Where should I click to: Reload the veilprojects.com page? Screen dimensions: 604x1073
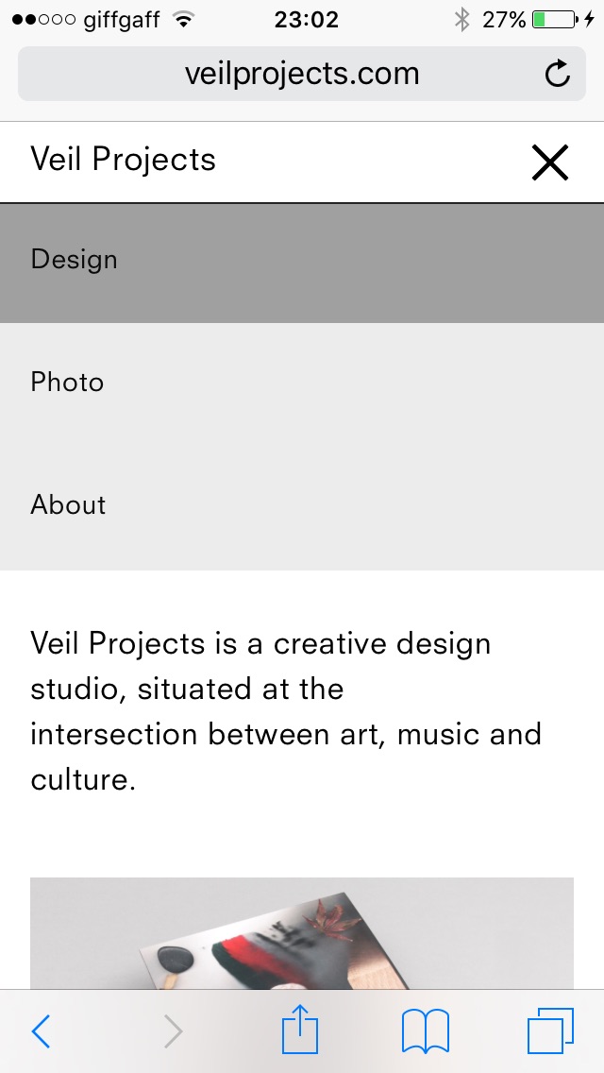(x=558, y=74)
